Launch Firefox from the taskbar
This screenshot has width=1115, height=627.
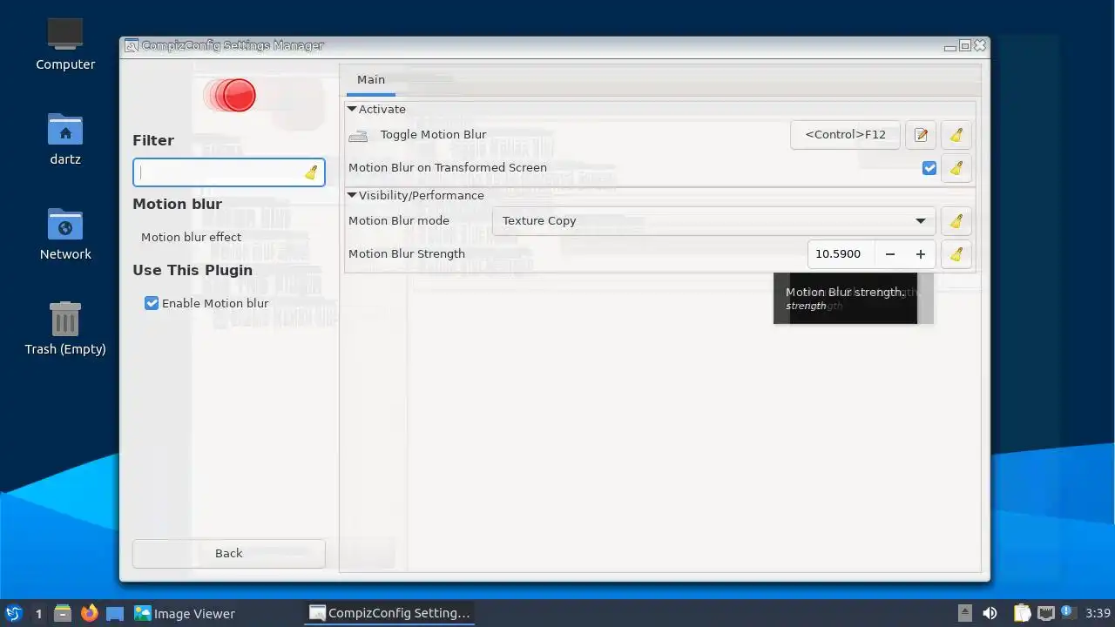click(89, 613)
